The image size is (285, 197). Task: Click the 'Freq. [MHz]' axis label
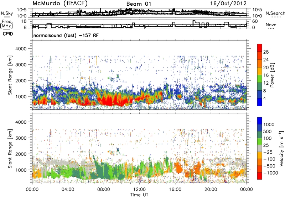[x=7, y=24]
